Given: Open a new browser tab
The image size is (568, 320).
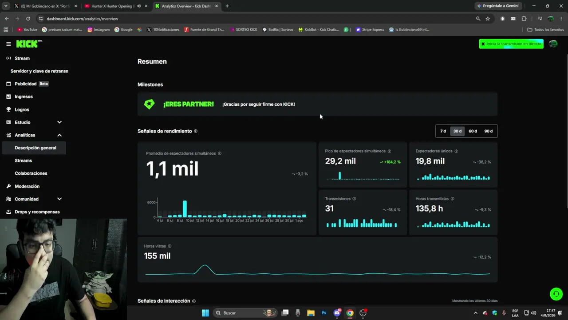Looking at the screenshot, I should pyautogui.click(x=227, y=6).
